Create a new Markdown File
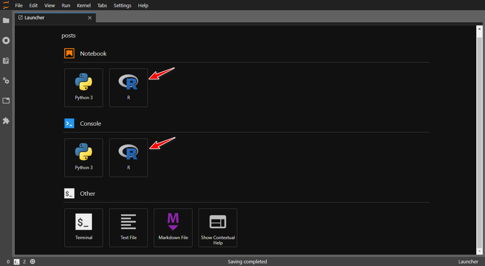This screenshot has width=485, height=266. 173,227
